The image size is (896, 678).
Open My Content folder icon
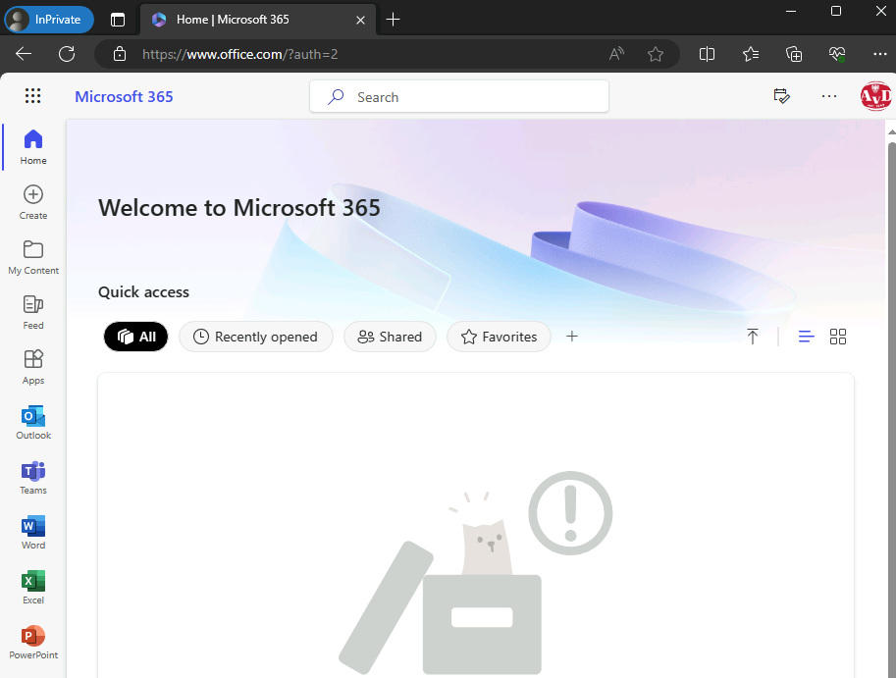[x=33, y=249]
